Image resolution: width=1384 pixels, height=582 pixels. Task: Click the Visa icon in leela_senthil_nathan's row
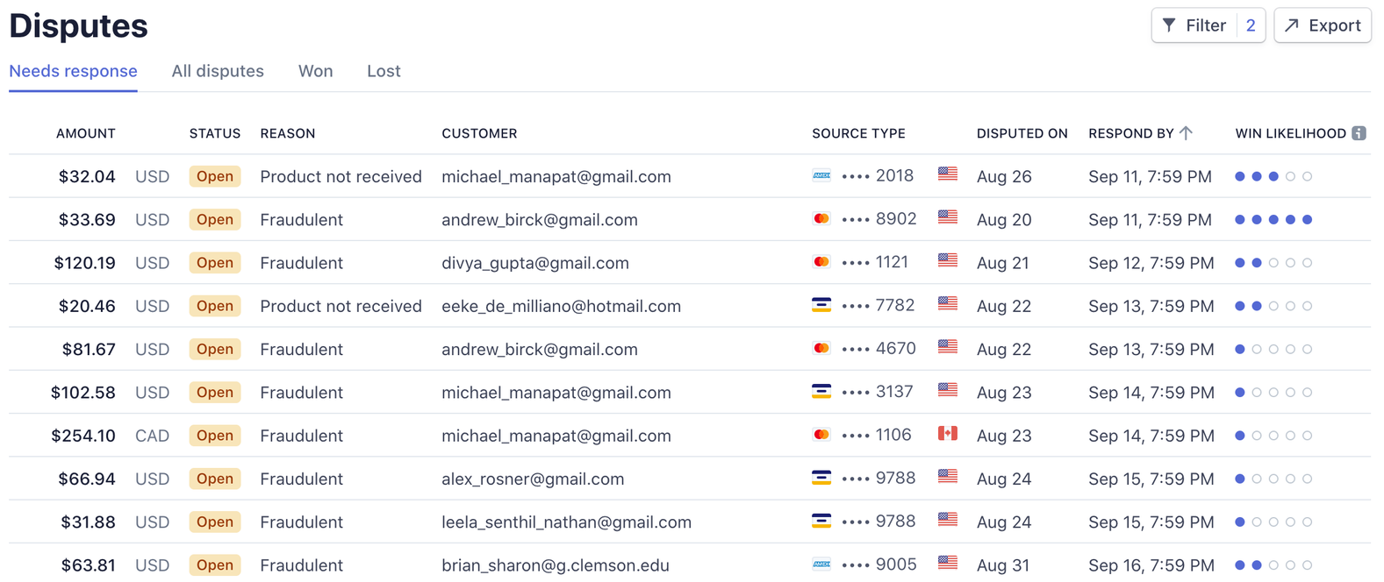pyautogui.click(x=821, y=521)
